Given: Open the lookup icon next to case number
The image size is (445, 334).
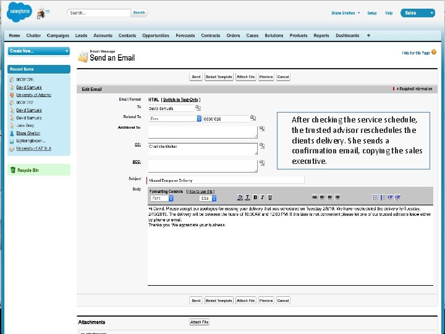Looking at the screenshot, I should 253,118.
